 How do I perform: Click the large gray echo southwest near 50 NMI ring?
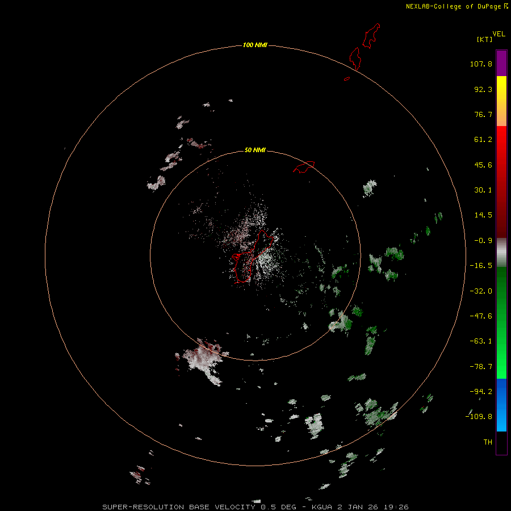click(x=202, y=361)
